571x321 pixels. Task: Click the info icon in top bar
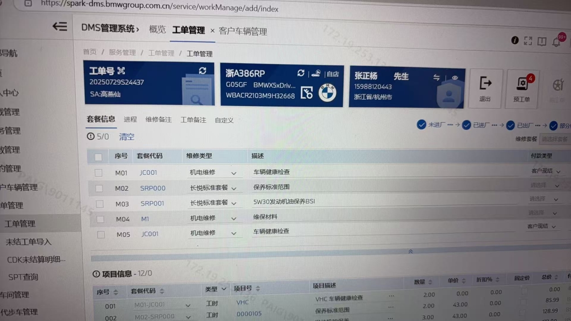coord(515,41)
